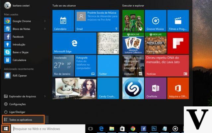Open the Fotografe phone companion tile
The image size is (212, 133).
point(86,66)
